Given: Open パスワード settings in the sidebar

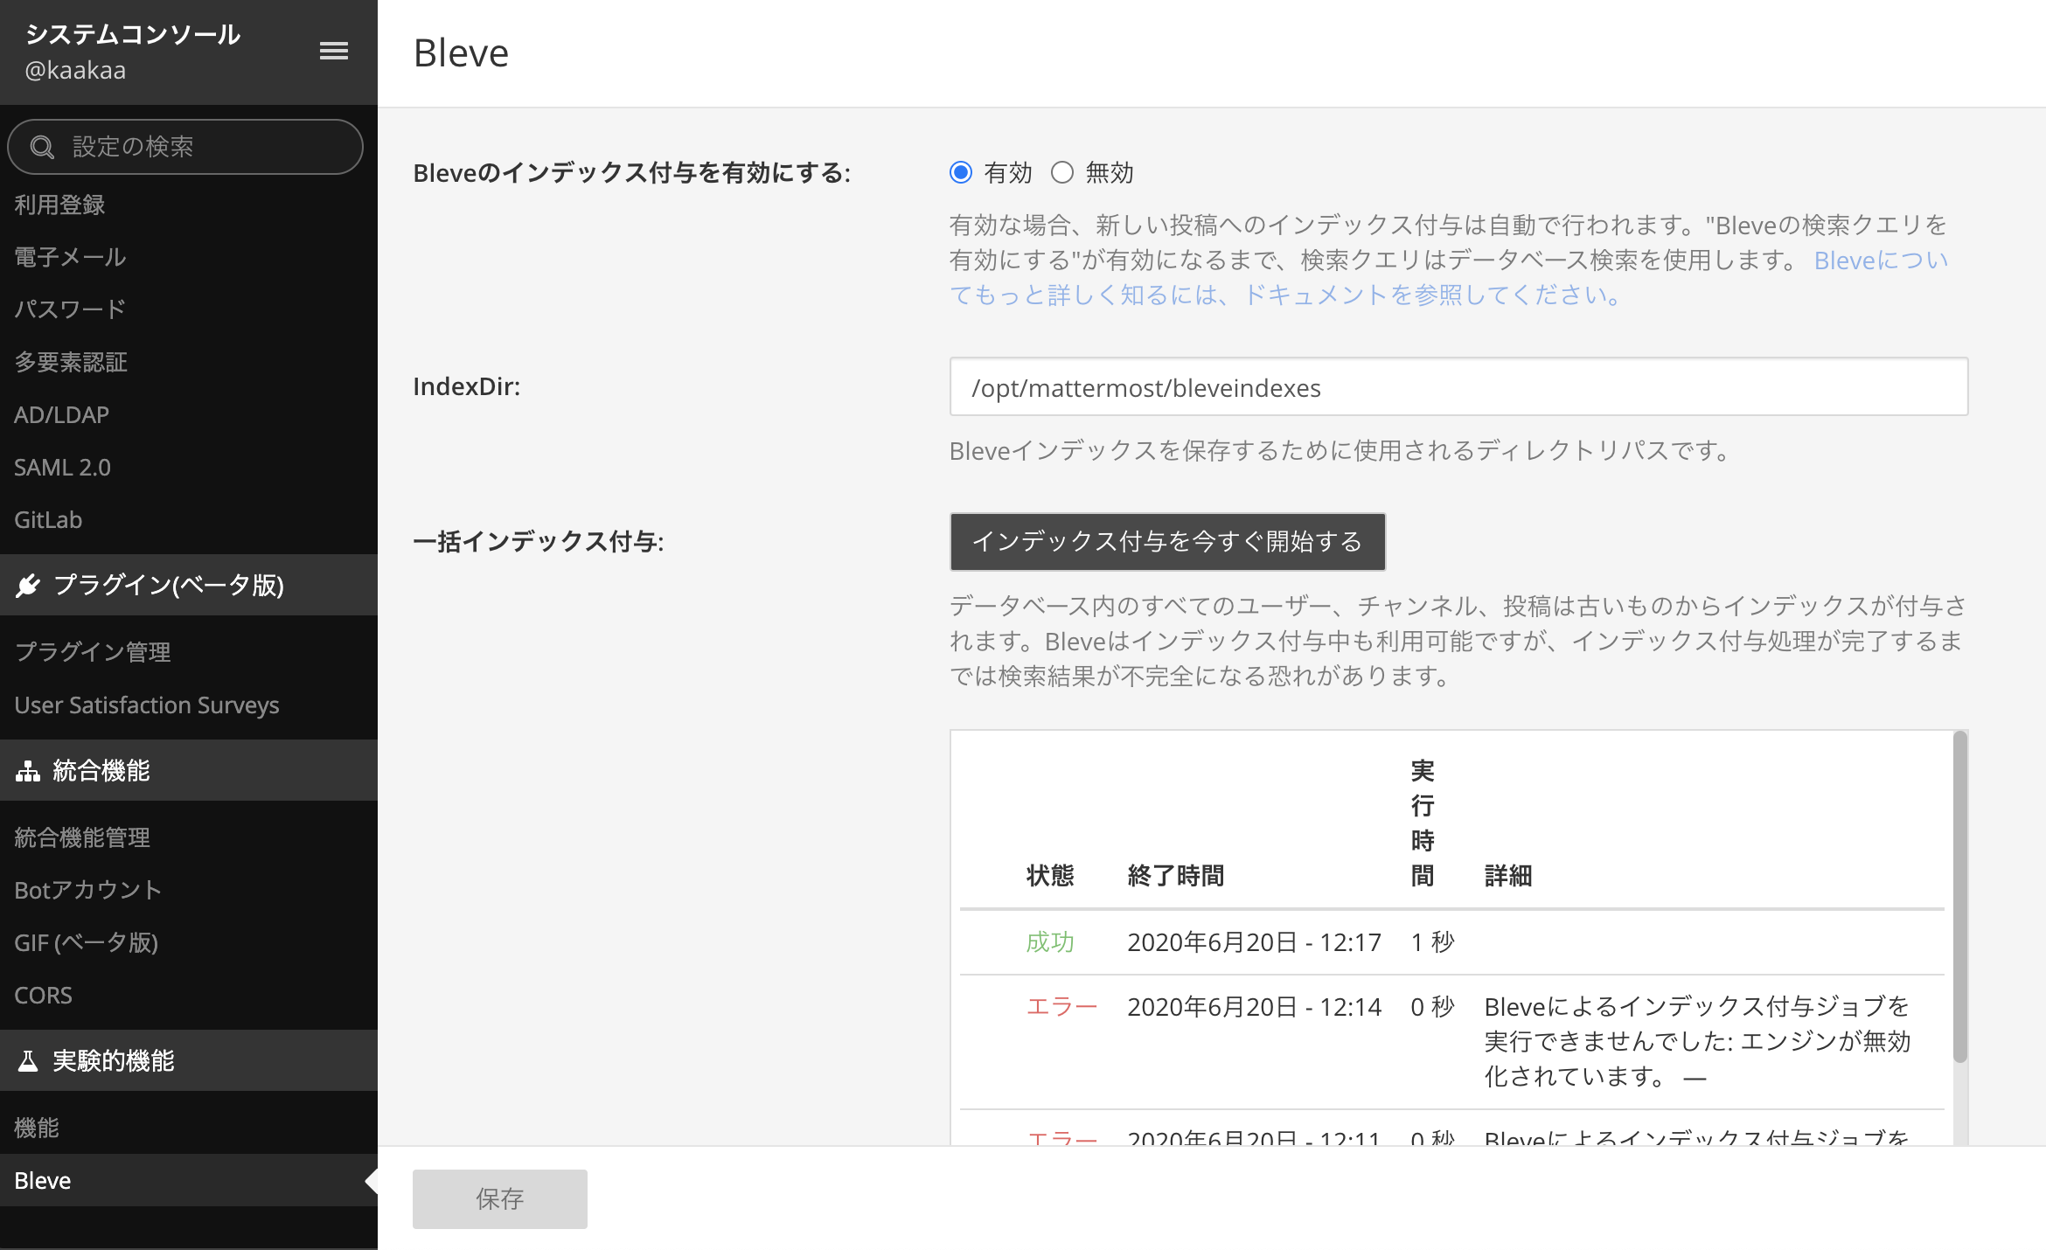Looking at the screenshot, I should click(x=70, y=309).
